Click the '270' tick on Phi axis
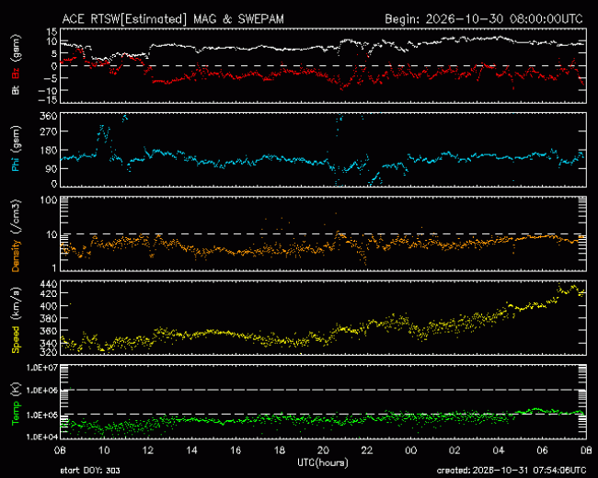The width and height of the screenshot is (598, 478). click(49, 131)
